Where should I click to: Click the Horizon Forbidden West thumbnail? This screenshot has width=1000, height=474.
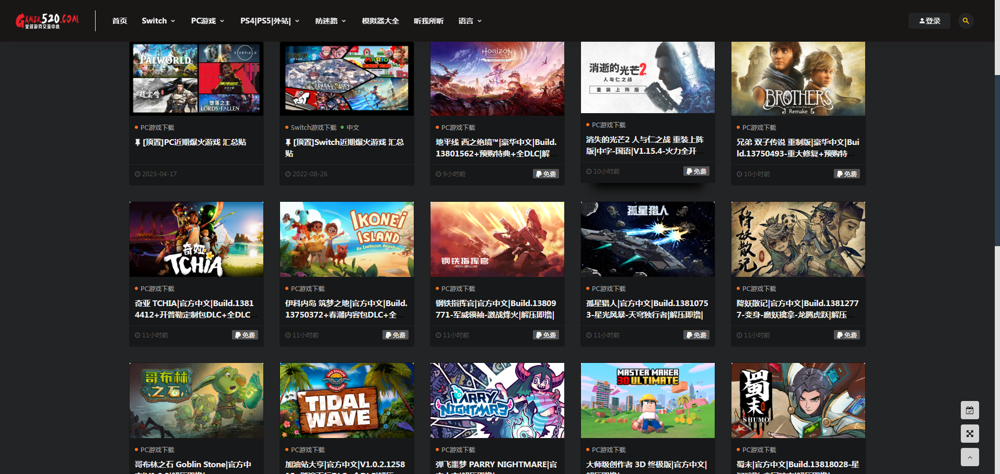[x=497, y=79]
